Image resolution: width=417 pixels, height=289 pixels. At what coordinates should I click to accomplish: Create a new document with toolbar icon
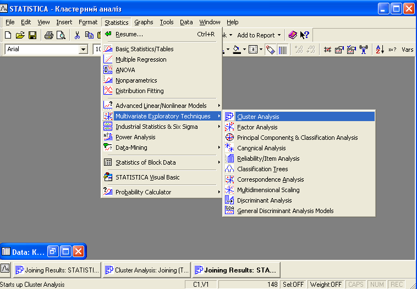(8, 35)
